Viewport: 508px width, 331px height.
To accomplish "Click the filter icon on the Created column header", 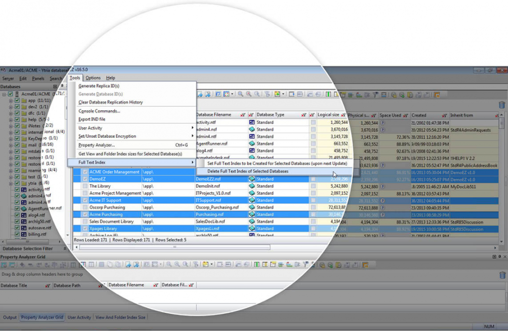I will (x=444, y=116).
